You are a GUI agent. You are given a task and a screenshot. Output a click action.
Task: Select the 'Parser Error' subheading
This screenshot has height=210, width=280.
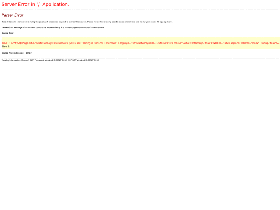pos(12,15)
